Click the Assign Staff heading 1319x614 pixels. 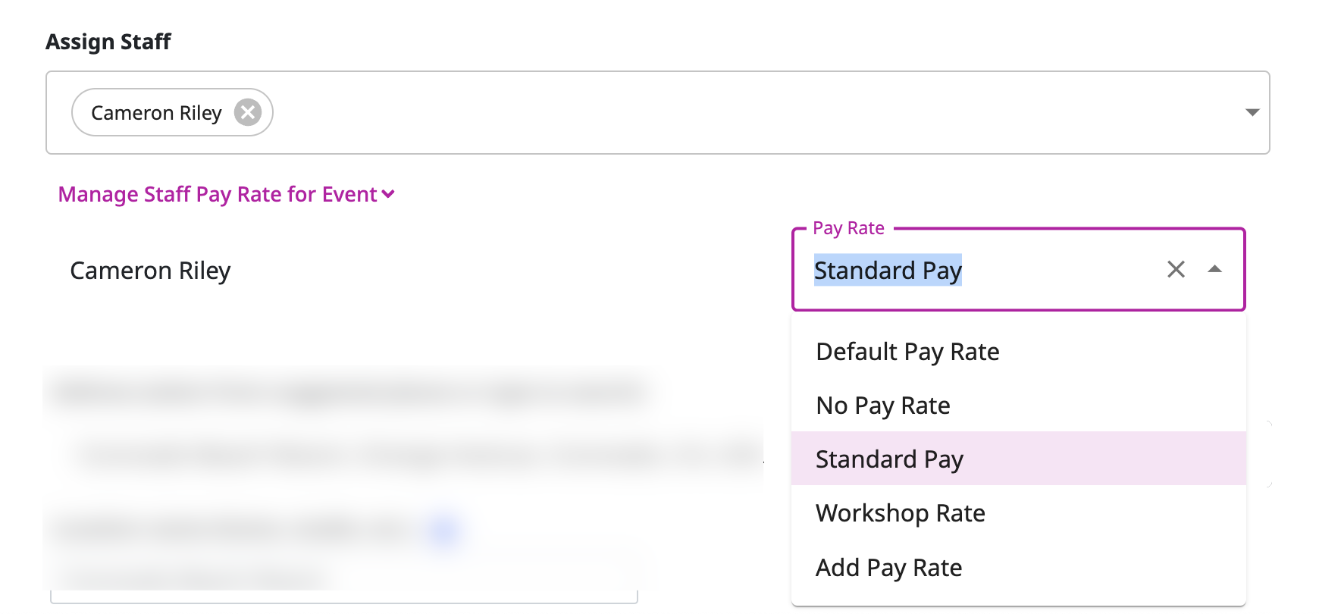tap(108, 42)
